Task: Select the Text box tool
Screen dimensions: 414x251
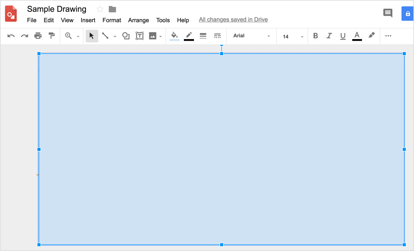Action: tap(139, 36)
